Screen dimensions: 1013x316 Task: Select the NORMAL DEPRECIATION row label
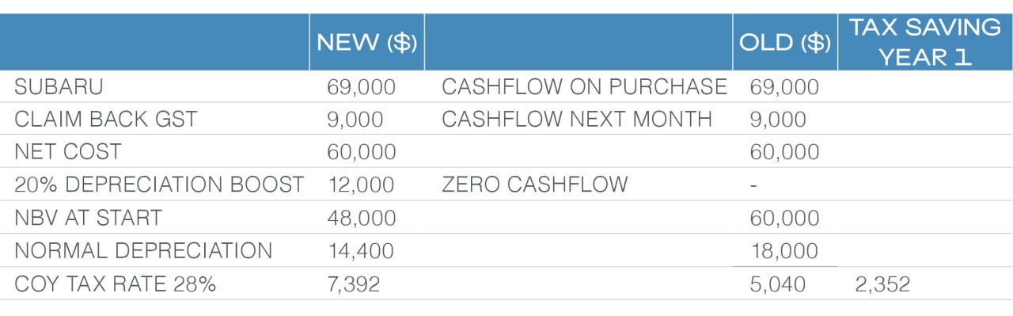pos(143,251)
